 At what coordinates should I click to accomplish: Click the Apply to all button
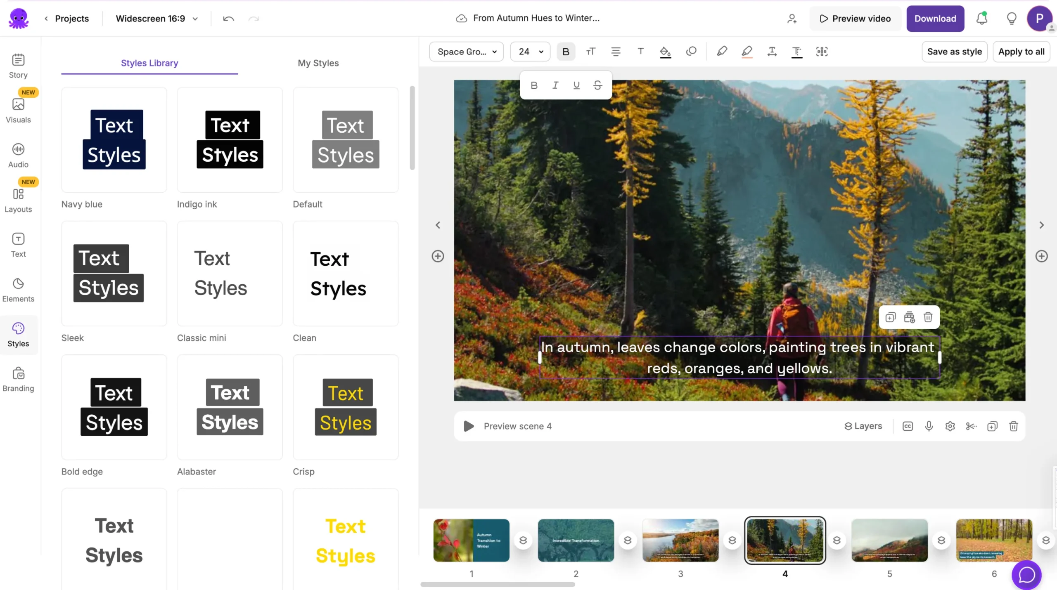(1021, 52)
